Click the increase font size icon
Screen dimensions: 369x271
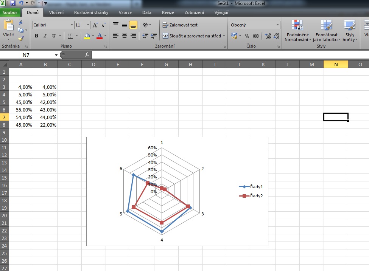click(95, 25)
